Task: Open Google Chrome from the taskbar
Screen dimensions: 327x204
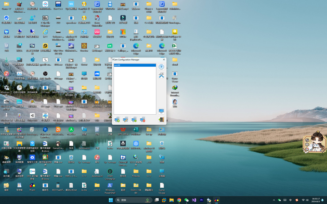Action: [x=179, y=200]
